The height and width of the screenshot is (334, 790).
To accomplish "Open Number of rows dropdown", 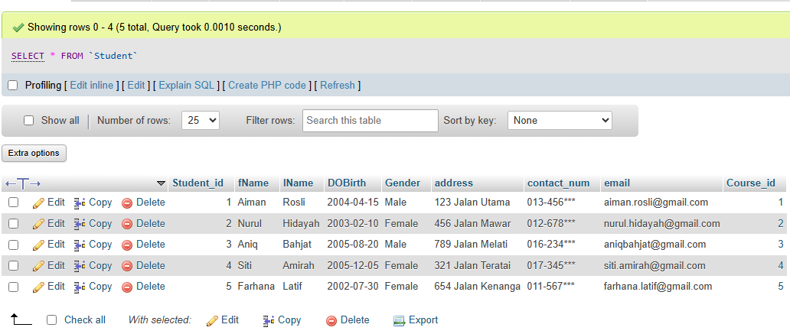I will pos(201,121).
